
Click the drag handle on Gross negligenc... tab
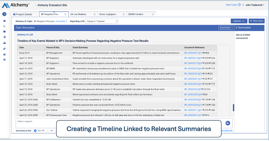pos(124,14)
